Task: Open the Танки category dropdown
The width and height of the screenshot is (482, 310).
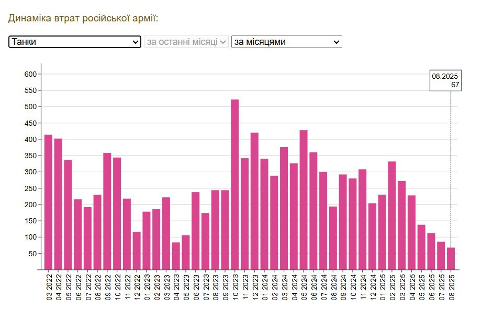Action: pos(75,42)
